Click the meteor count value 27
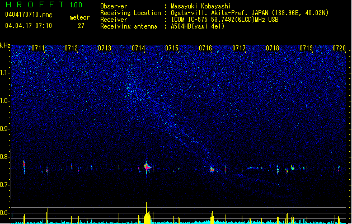The width and height of the screenshot is (352, 224). click(81, 26)
